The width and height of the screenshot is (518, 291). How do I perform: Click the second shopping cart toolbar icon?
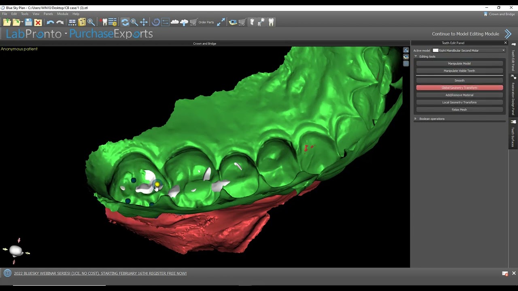coord(242,22)
